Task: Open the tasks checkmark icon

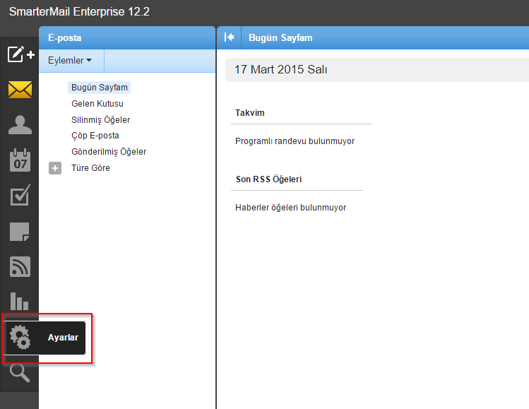Action: coord(20,196)
